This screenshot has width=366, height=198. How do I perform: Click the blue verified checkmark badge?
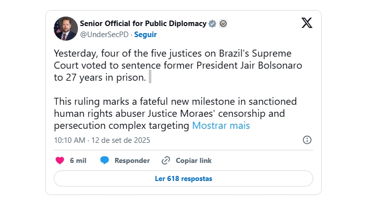coord(212,24)
